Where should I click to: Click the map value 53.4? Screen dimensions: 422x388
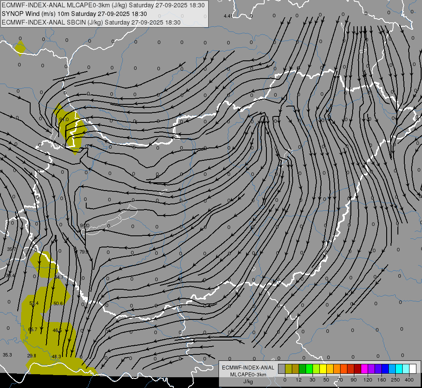34,303
